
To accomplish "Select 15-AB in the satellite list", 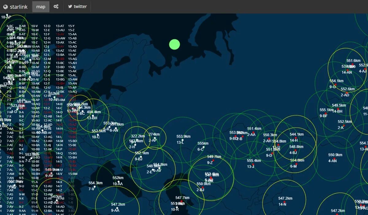I will tap(72, 38).
